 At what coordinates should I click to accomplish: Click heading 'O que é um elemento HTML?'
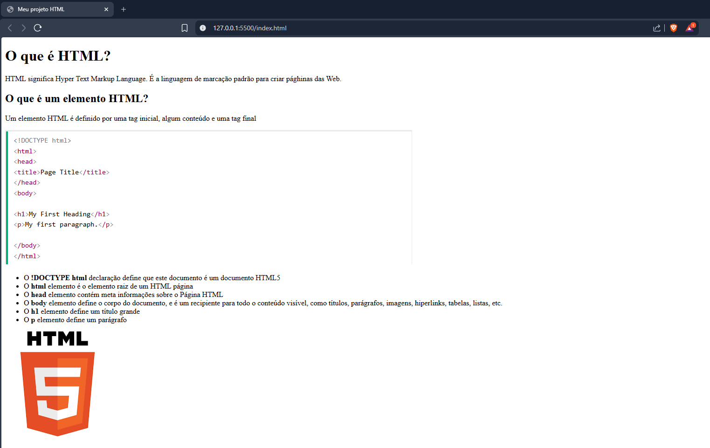(x=76, y=98)
